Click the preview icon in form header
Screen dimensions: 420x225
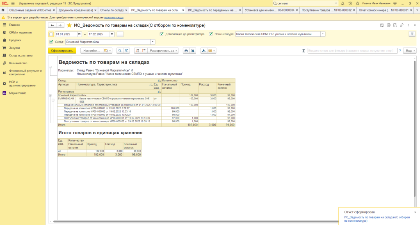point(395,25)
